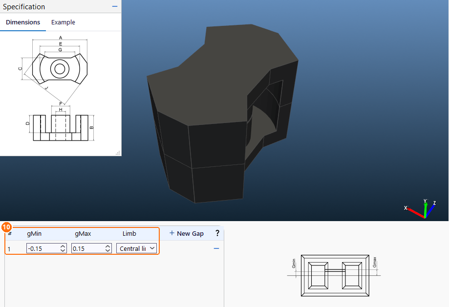This screenshot has height=307, width=449.
Task: Increase gMax with up arrow
Action: coord(107,246)
